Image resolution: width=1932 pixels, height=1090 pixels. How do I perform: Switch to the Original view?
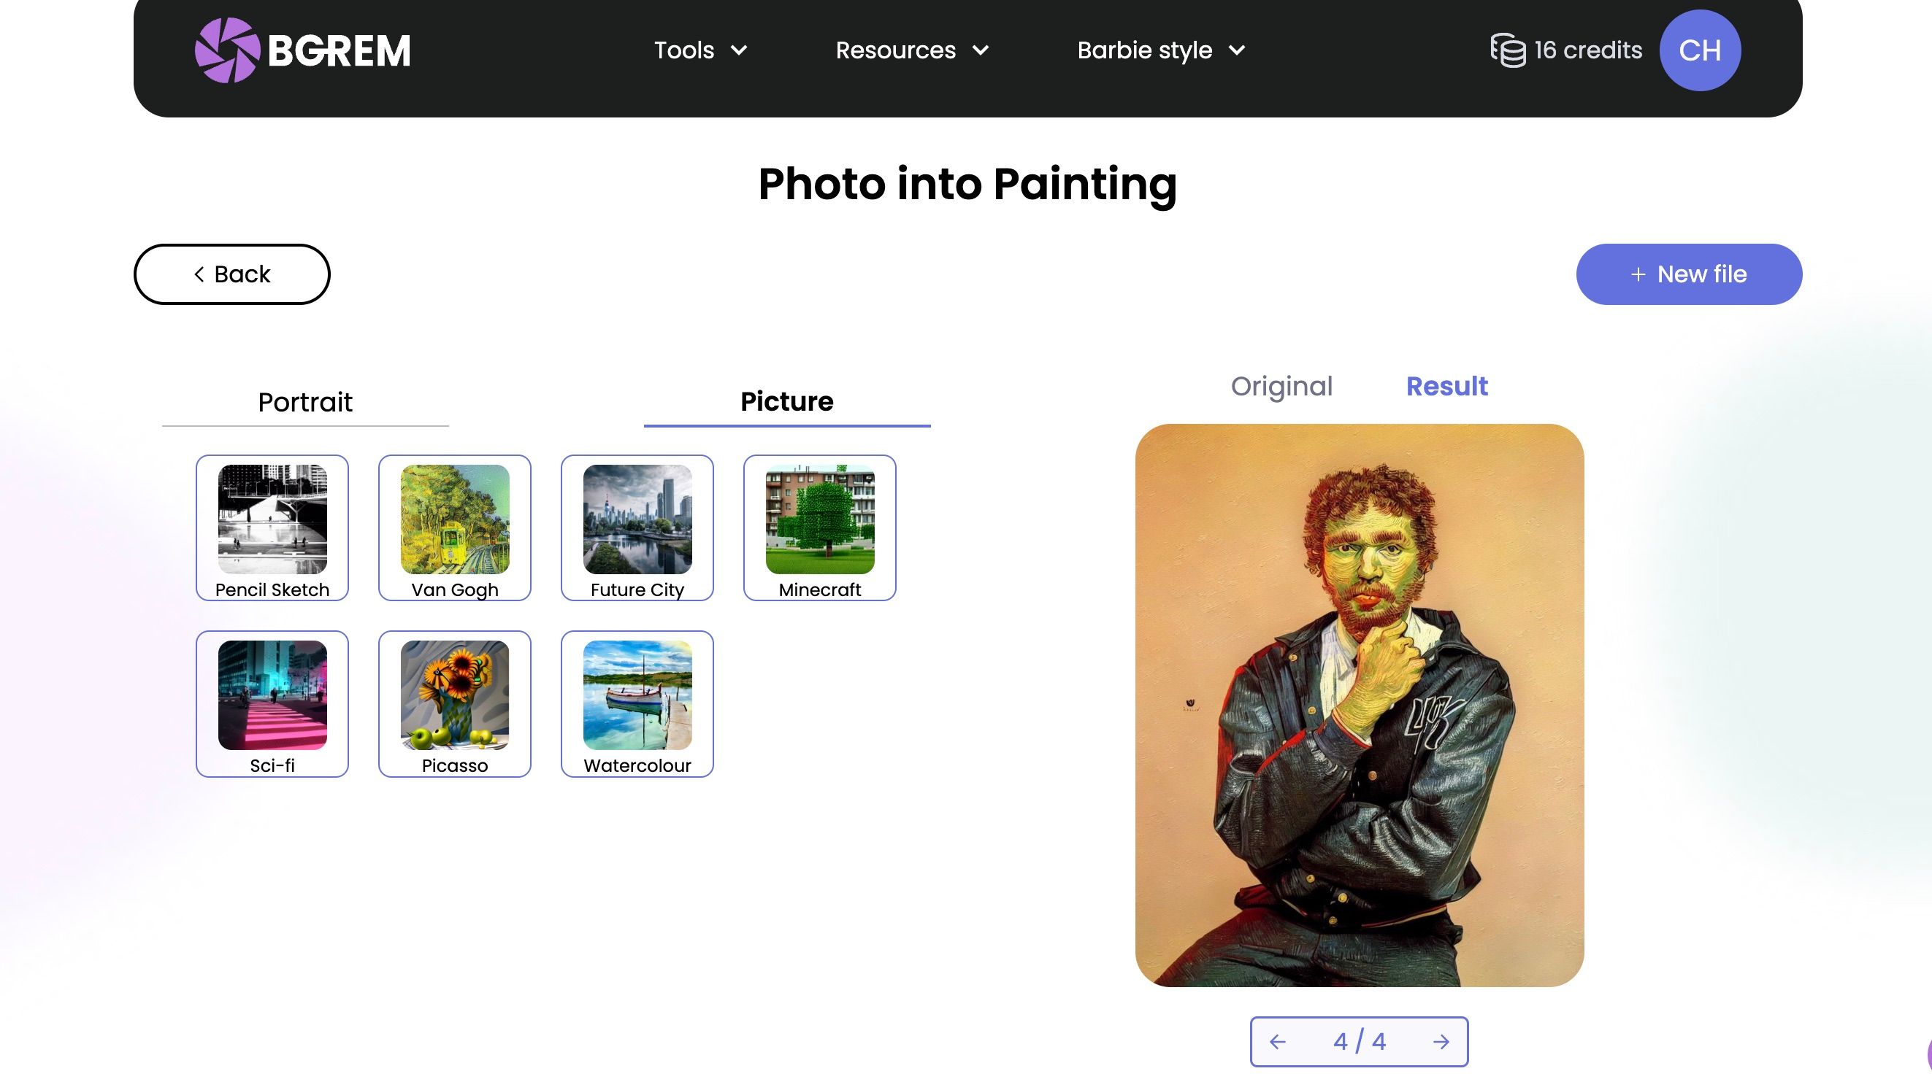(1281, 385)
